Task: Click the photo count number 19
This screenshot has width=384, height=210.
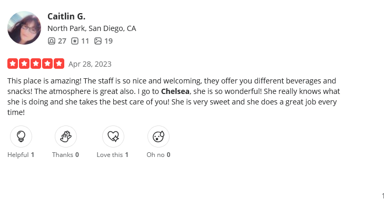Action: pyautogui.click(x=109, y=41)
